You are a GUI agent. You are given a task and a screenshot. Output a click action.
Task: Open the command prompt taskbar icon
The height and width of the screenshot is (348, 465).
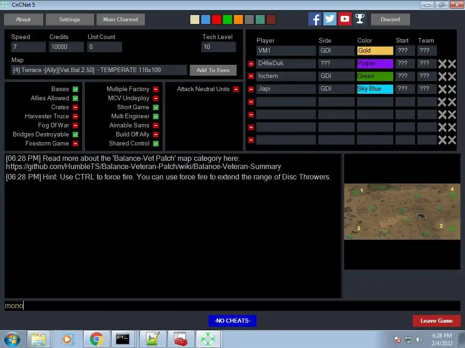[x=123, y=339]
